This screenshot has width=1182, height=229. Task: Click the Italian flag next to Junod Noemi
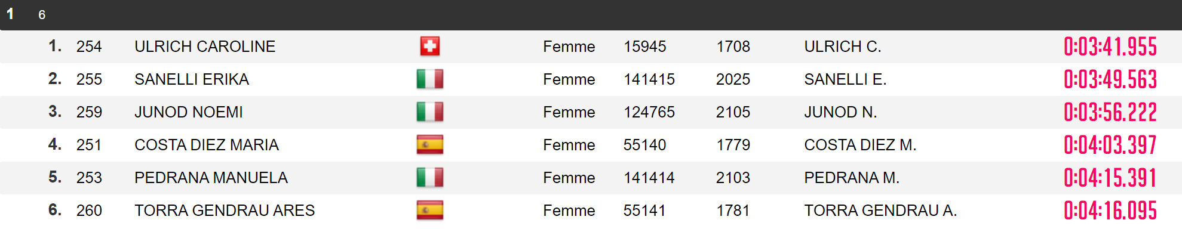(430, 112)
